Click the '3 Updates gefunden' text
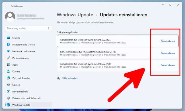Screen dimensions: 185x111 click(x=68, y=32)
